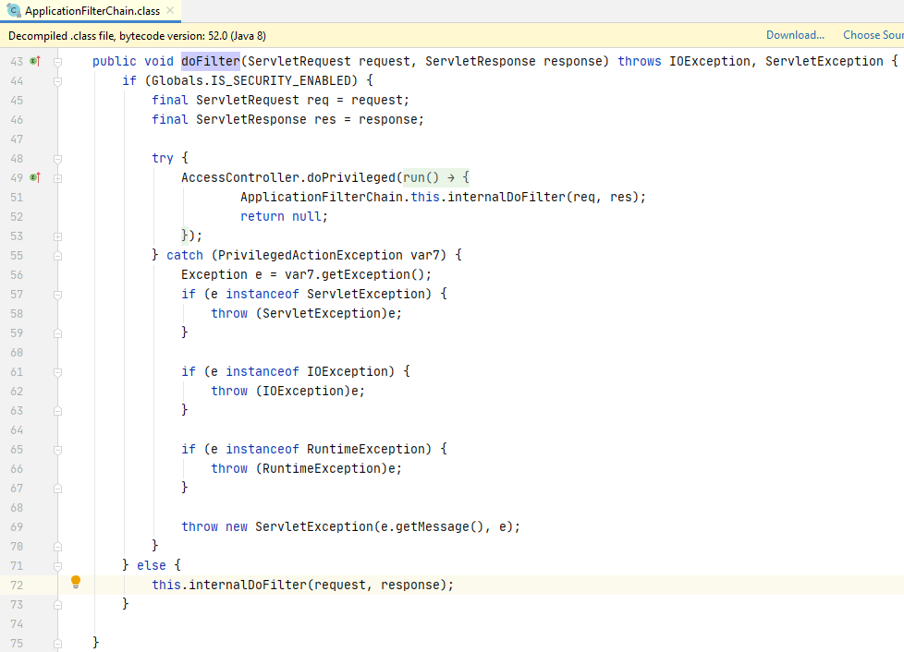
Task: Click line number 56 in the gutter
Action: (17, 275)
